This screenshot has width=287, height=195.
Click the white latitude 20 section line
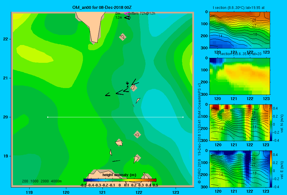[x=115, y=117]
